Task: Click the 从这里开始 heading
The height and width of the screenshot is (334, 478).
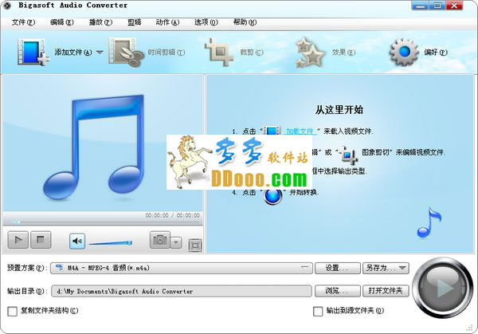Action: point(339,110)
